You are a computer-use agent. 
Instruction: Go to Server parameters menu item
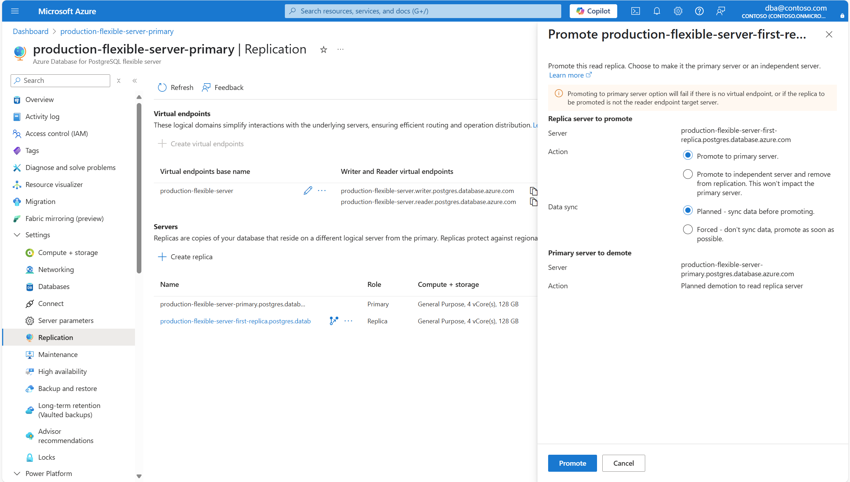(x=66, y=321)
